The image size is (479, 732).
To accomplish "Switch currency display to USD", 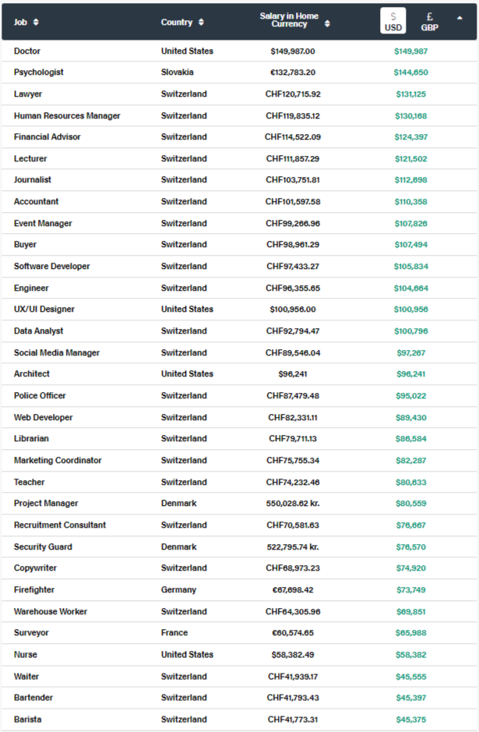I will [393, 21].
